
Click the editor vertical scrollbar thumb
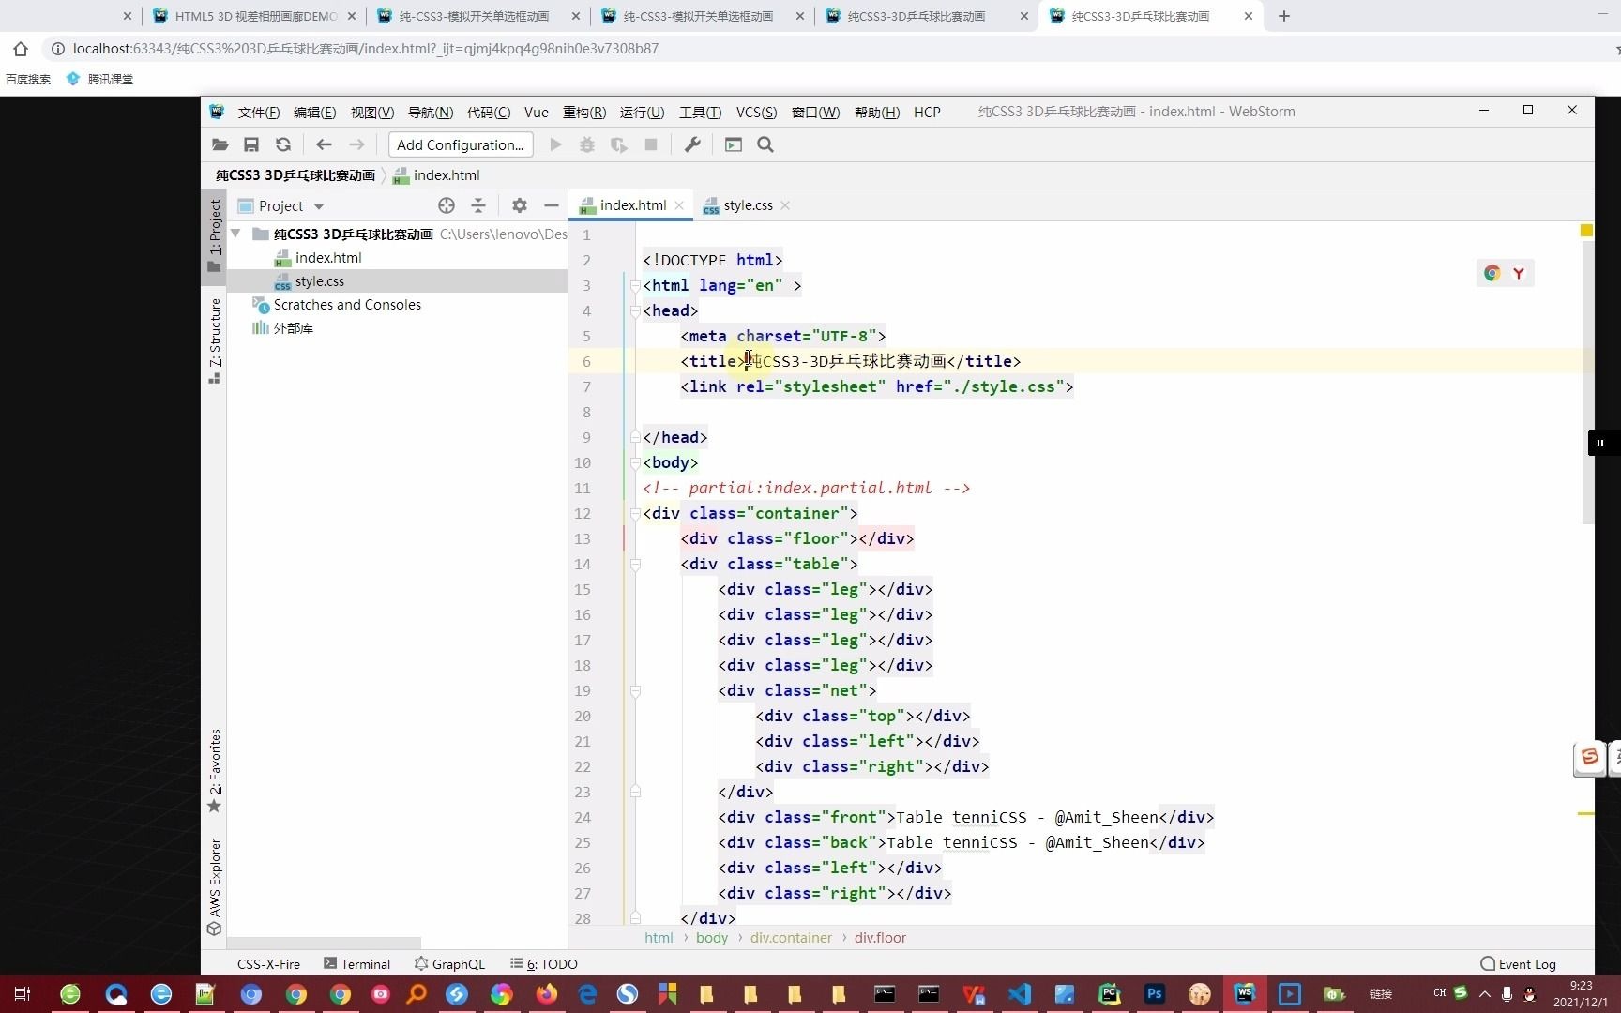coord(1587,382)
